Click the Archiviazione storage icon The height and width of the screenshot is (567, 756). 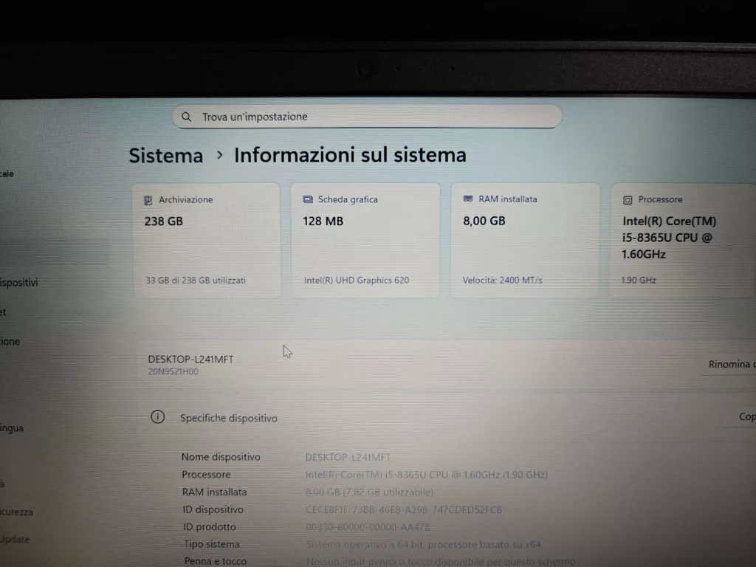tap(148, 200)
